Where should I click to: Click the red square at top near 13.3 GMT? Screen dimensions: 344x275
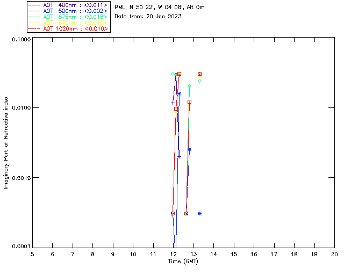pyautogui.click(x=199, y=74)
